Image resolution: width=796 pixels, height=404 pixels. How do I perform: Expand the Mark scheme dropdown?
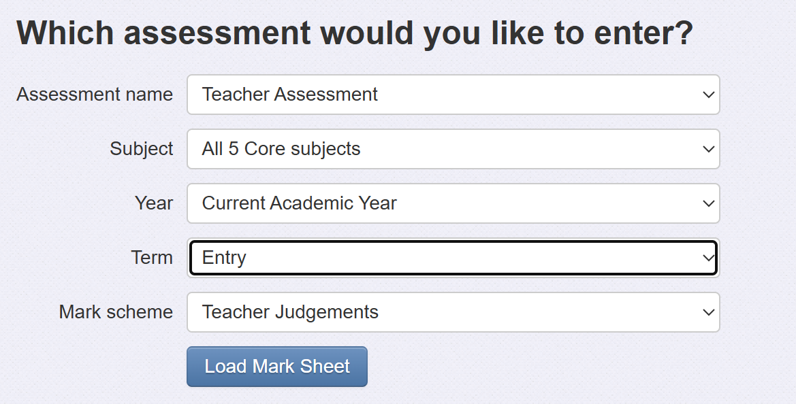tap(453, 312)
